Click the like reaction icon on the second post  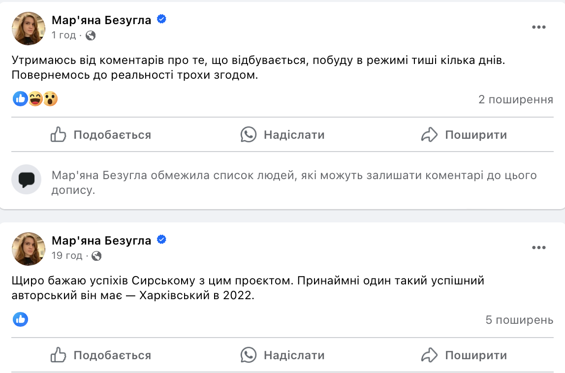click(x=20, y=319)
